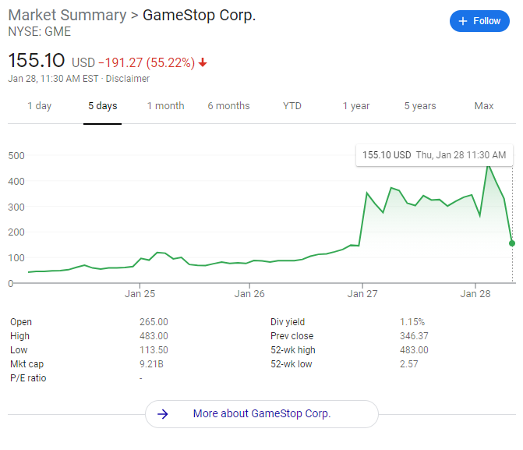The width and height of the screenshot is (523, 450).
Task: Click the green data point on chart
Action: coord(512,243)
